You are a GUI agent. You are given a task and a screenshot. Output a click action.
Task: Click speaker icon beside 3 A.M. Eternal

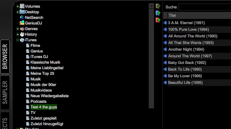pos(166,23)
